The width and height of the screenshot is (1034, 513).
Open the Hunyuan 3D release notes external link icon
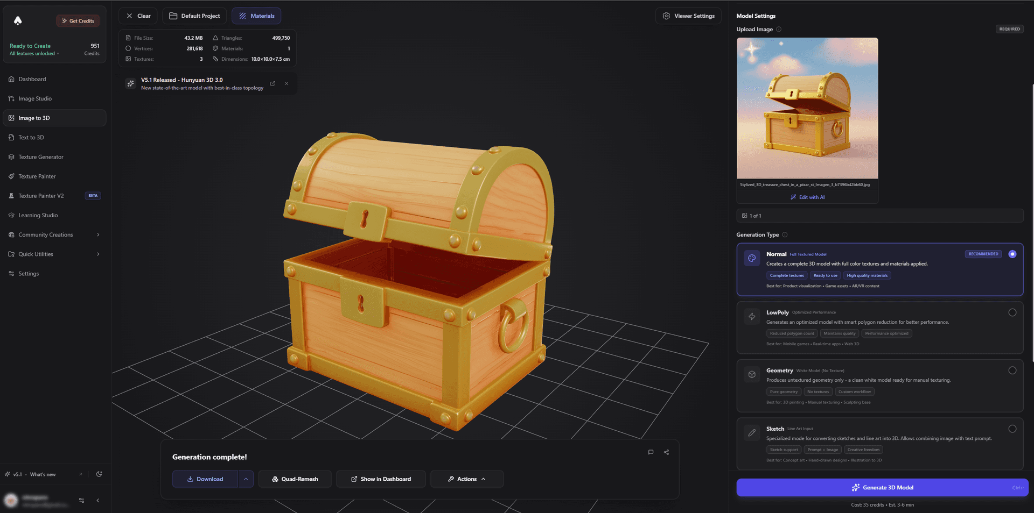273,83
